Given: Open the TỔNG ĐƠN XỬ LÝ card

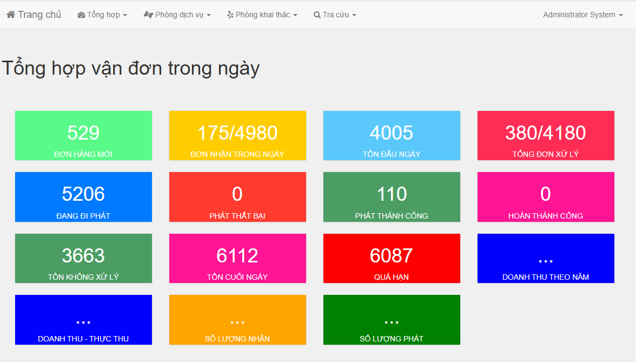Looking at the screenshot, I should 546,135.
